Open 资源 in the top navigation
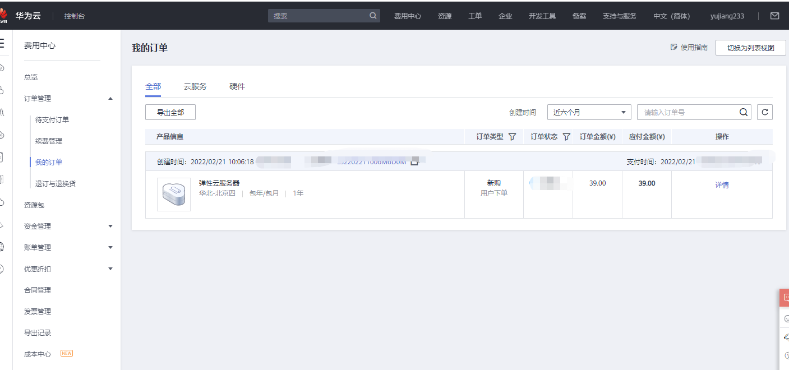This screenshot has width=789, height=370. tap(445, 16)
